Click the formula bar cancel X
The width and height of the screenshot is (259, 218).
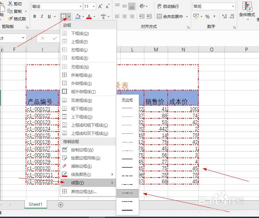pos(43,38)
